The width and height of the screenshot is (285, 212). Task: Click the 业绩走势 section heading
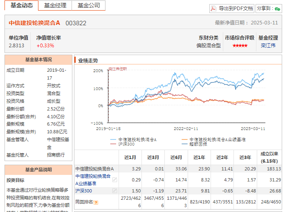(x=88, y=61)
